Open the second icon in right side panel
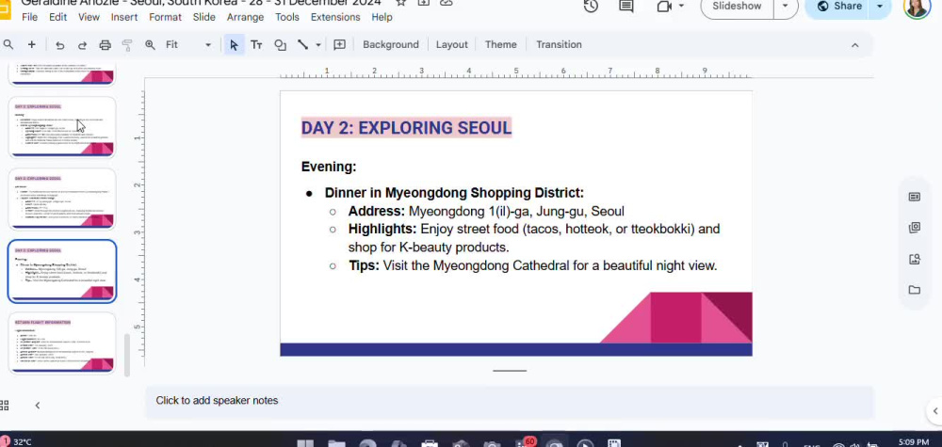 point(915,228)
